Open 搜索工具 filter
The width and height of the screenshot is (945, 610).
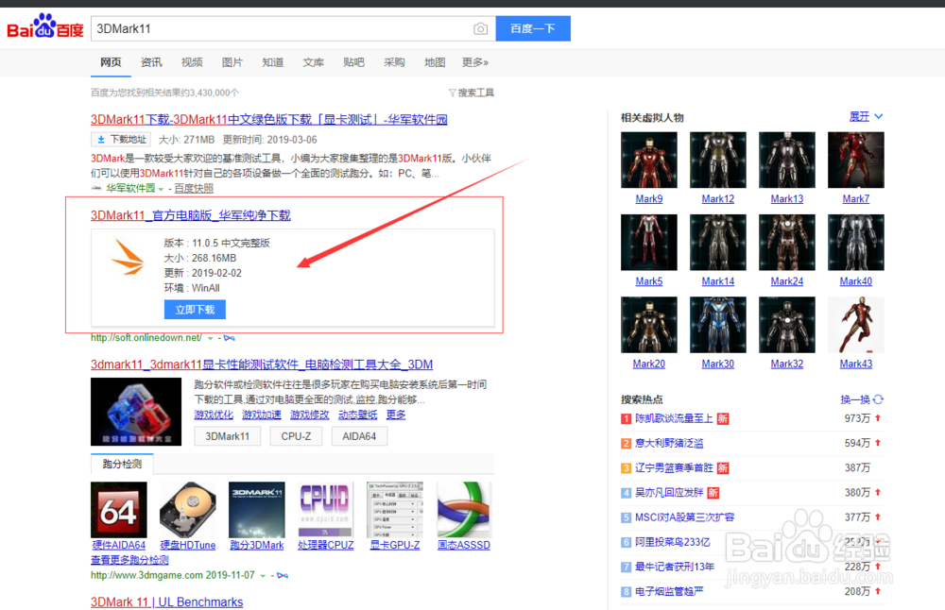[472, 93]
